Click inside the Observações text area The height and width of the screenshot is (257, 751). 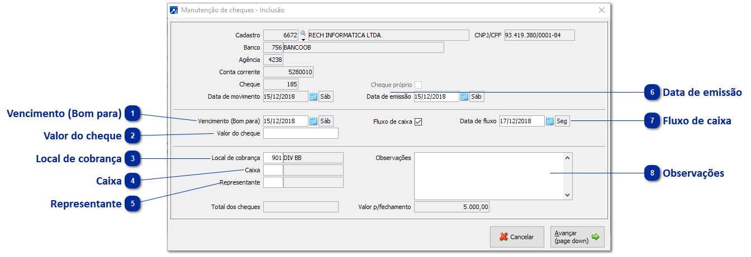click(489, 176)
